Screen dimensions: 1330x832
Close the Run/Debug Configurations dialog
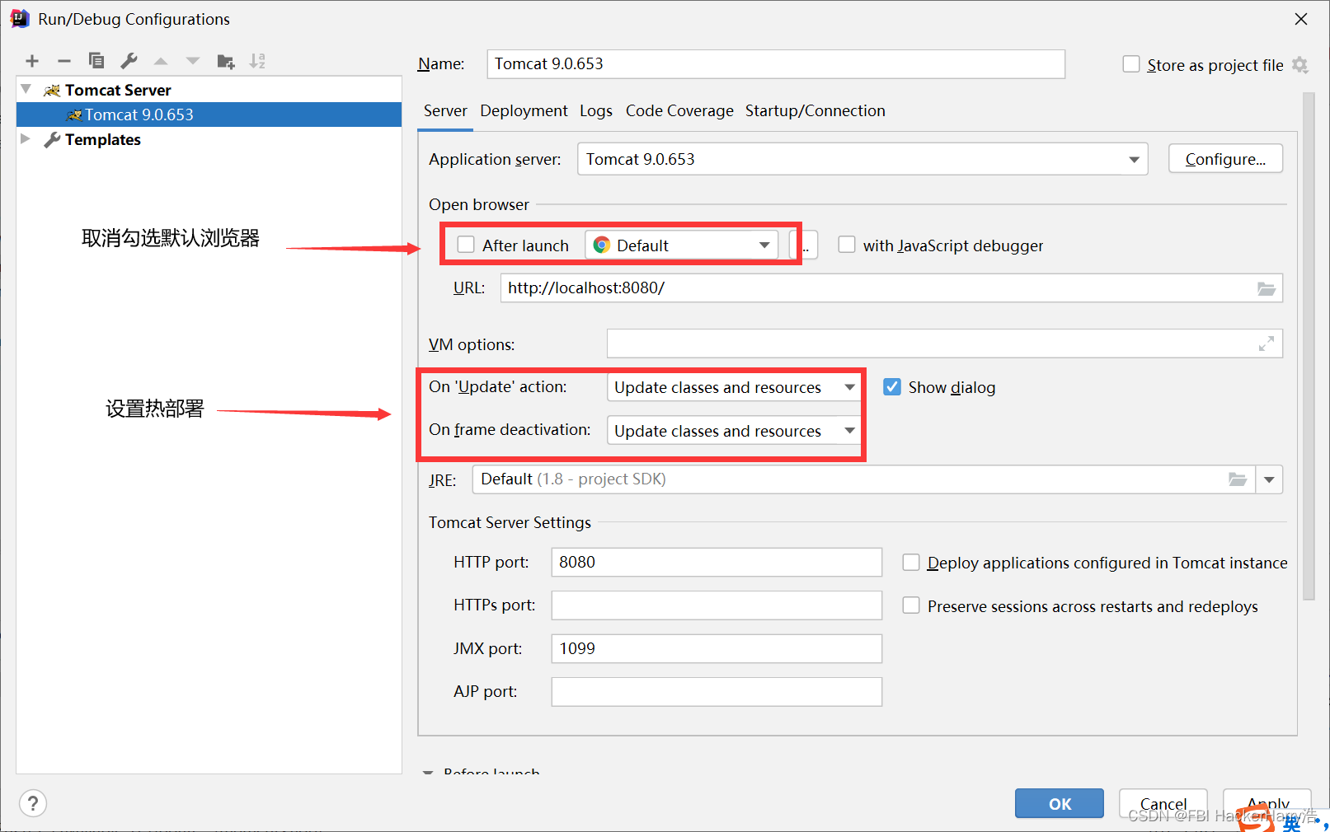1301,19
